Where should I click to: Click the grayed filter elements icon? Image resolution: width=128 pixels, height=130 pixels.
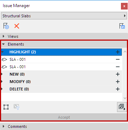[17, 107]
